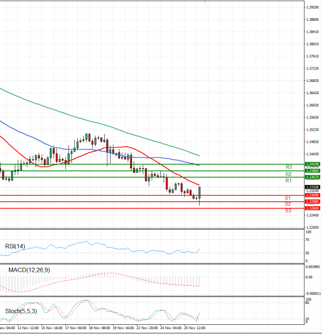Select the MACD(12,26,9) indicator label
The height and width of the screenshot is (334, 322).
pyautogui.click(x=30, y=270)
